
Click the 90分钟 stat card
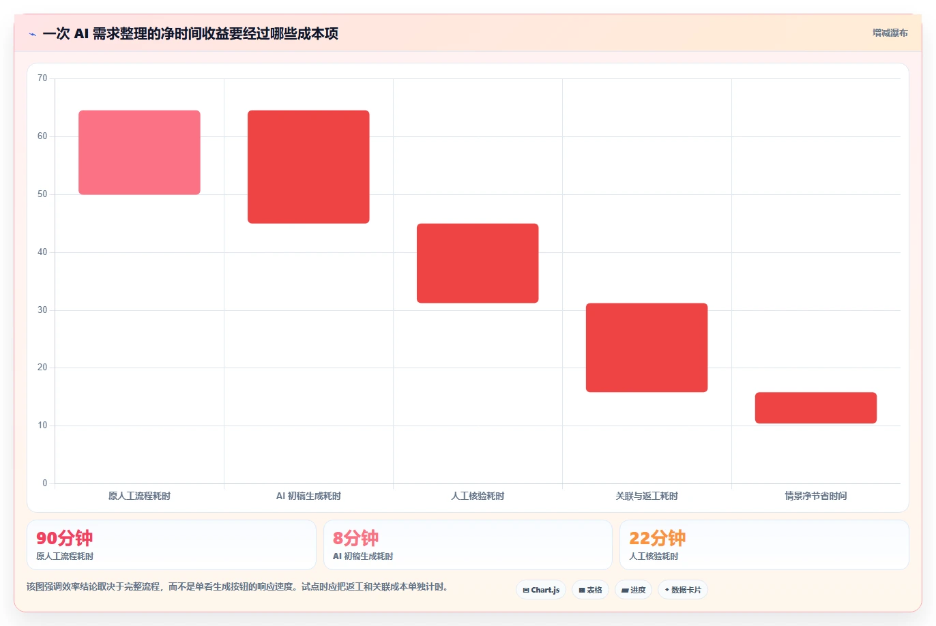(x=171, y=545)
